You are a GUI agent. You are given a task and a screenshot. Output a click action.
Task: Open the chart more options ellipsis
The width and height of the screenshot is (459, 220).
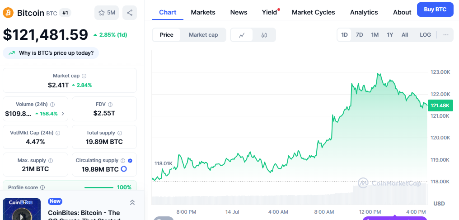(x=446, y=35)
